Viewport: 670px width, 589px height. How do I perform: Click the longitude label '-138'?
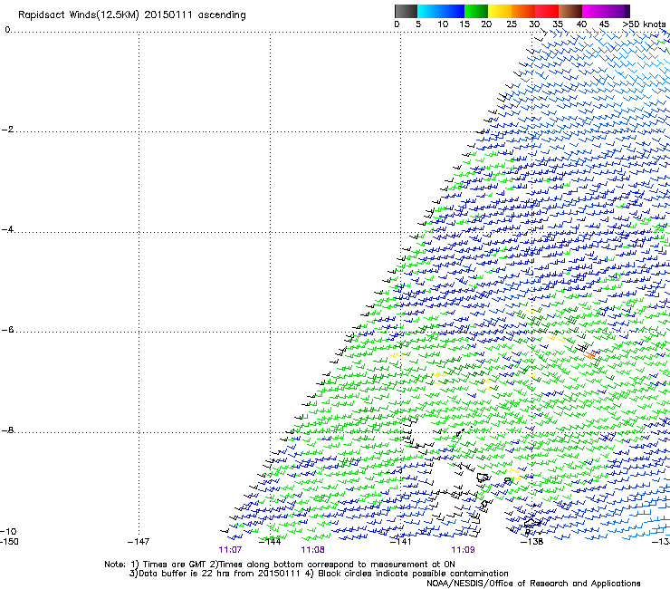point(532,542)
